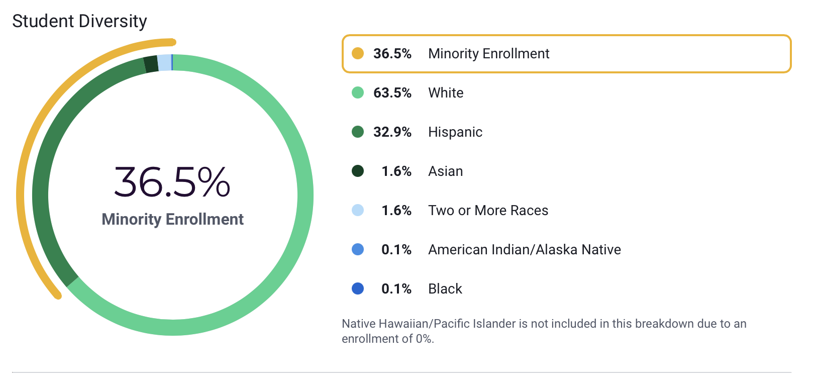This screenshot has height=387, width=815.
Task: Select the Hispanic legend label
Action: tap(455, 132)
